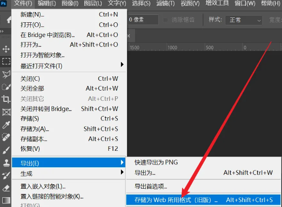Click the Home icon in options bar
The width and height of the screenshot is (282, 207).
(x=9, y=20)
